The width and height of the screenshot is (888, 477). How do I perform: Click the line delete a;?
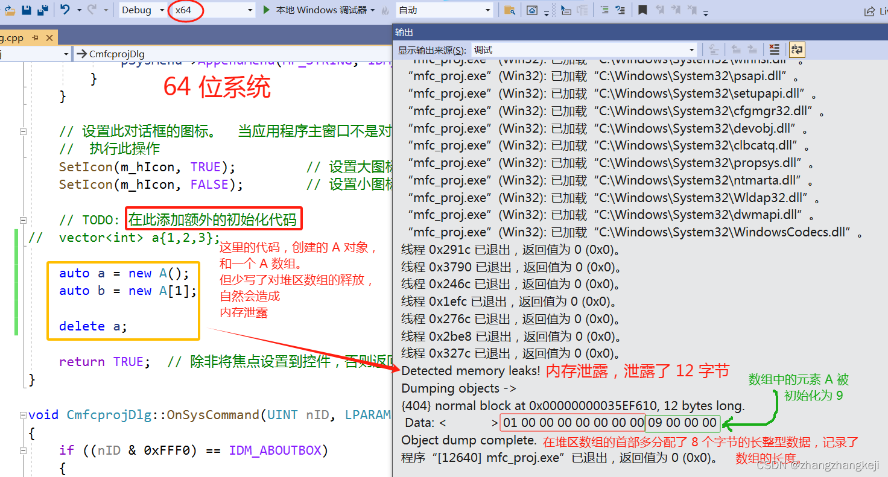(93, 326)
